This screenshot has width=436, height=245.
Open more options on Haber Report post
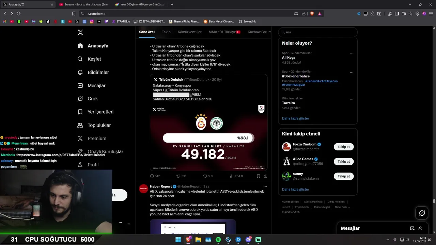pos(265,186)
